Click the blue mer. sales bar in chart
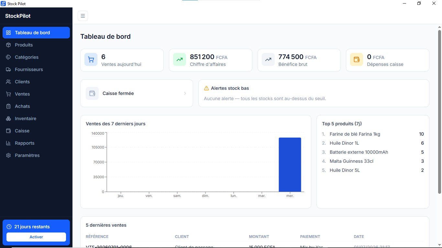 pos(290,165)
